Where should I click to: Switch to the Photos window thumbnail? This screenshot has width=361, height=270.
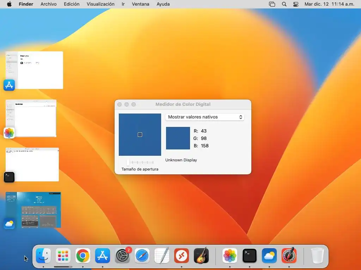31,118
